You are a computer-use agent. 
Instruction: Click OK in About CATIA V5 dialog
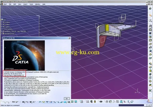tap(67, 98)
